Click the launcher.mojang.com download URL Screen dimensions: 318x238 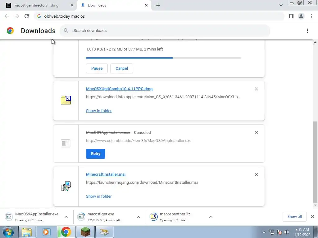coord(142,182)
